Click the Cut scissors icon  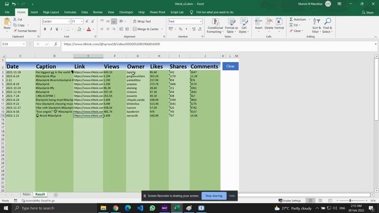click(x=15, y=20)
